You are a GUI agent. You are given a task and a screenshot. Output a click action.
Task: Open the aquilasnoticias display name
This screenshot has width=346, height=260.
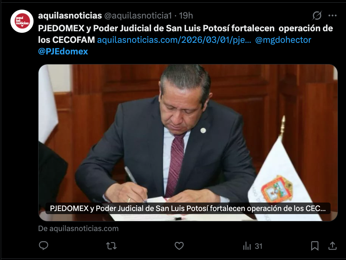[70, 16]
